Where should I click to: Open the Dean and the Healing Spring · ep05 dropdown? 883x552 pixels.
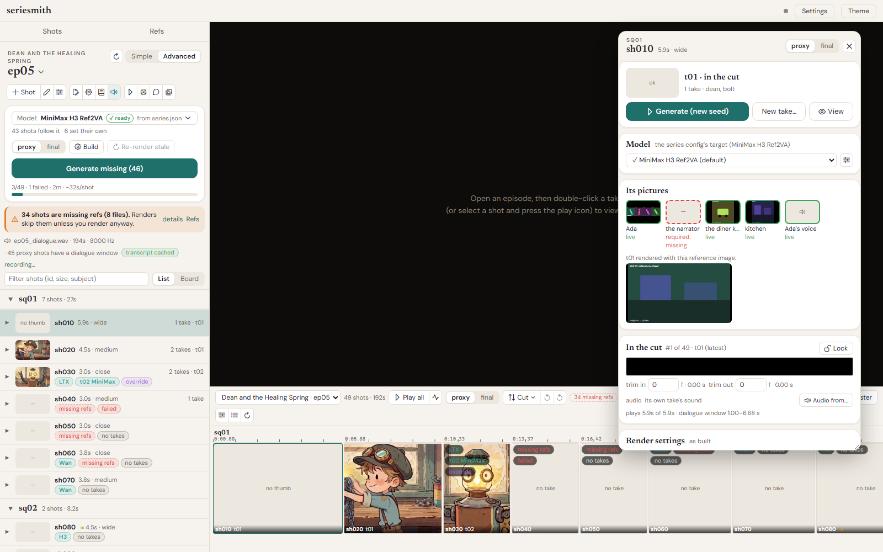pyautogui.click(x=278, y=397)
